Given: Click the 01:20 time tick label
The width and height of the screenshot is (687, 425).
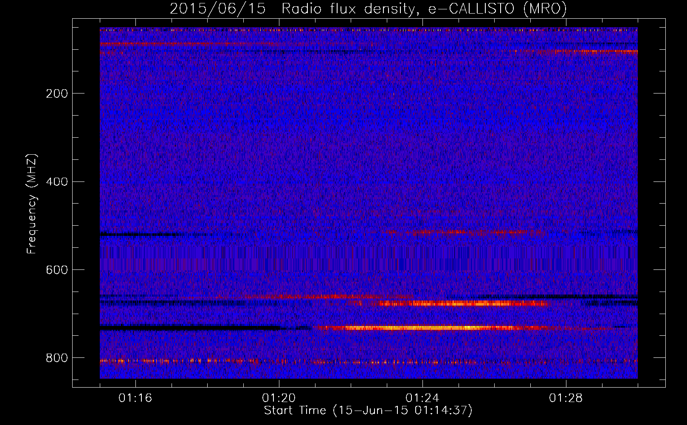Looking at the screenshot, I should (x=279, y=398).
